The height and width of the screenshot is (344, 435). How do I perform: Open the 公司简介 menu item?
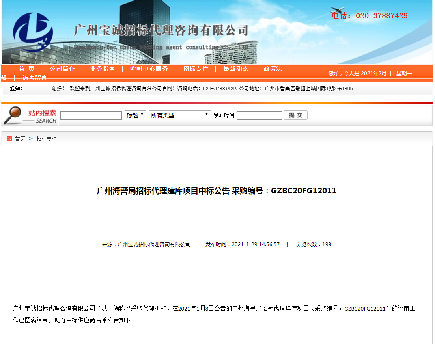coord(62,69)
